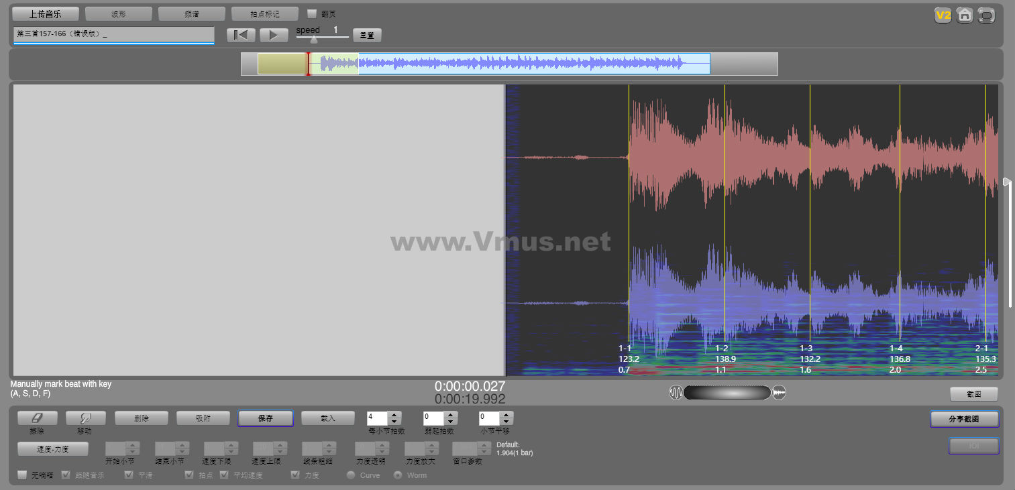Go to the home page icon
This screenshot has width=1015, height=490.
(965, 15)
